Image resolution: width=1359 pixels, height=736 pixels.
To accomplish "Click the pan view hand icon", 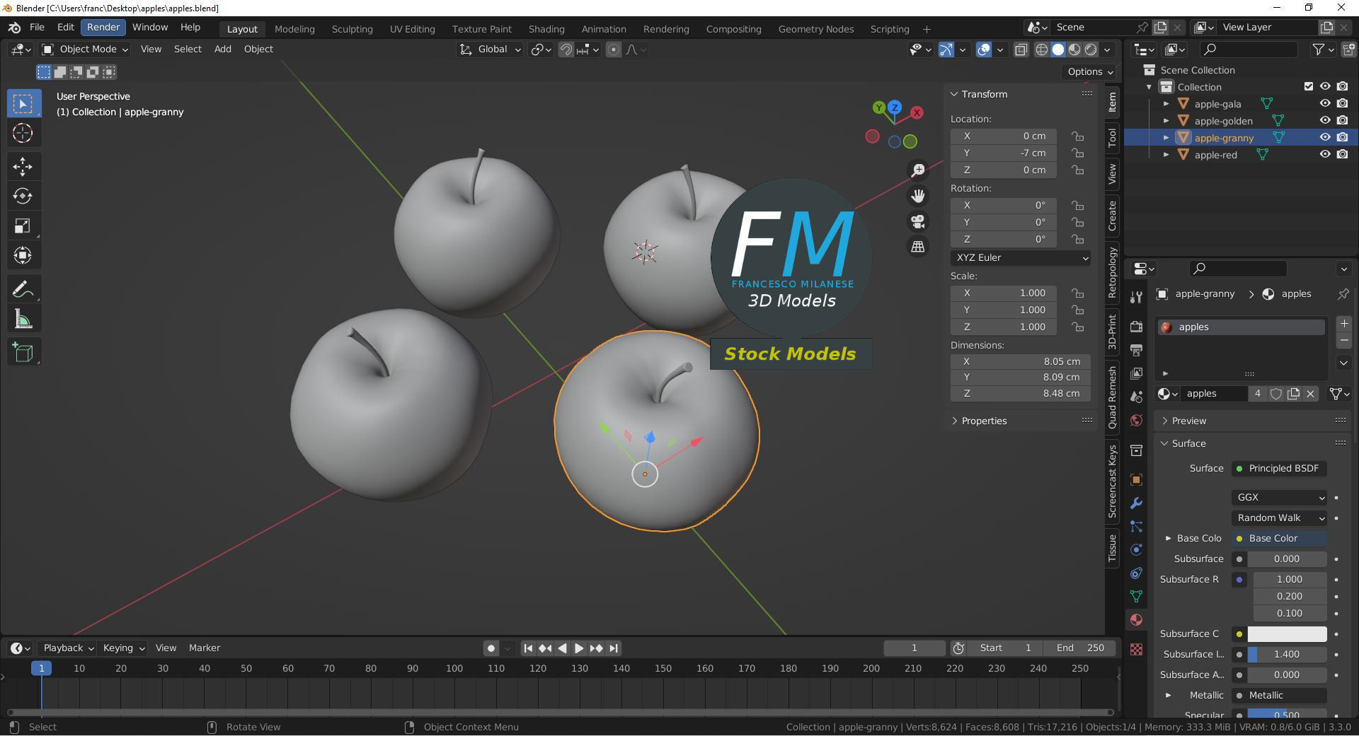I will (918, 196).
